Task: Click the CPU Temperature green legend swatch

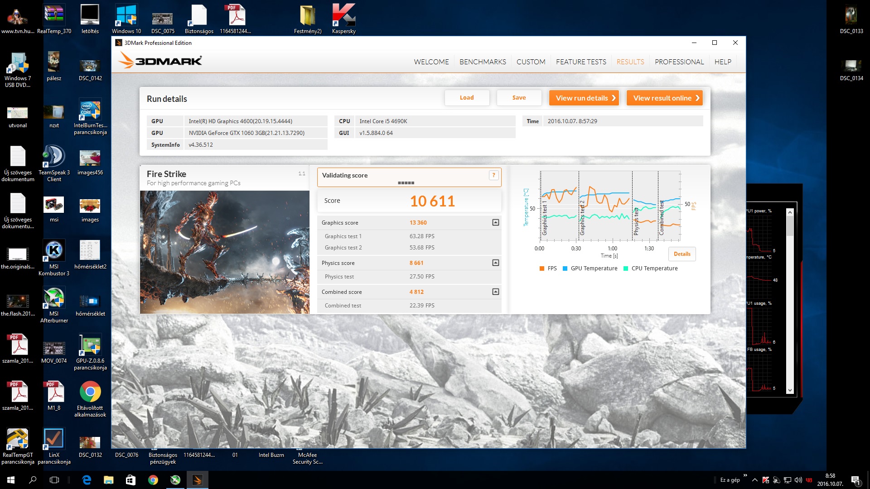Action: (x=626, y=268)
